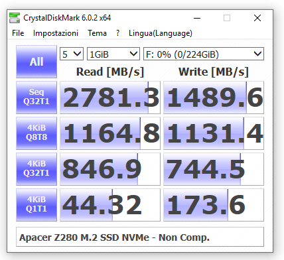Viewport: 284px width, 260px height.
Task: Select the Seq read result 2781.3
Action: [110, 97]
